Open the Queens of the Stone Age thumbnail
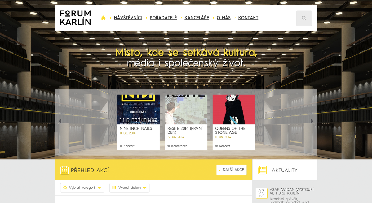Image resolution: width=372 pixels, height=203 pixels. click(234, 110)
